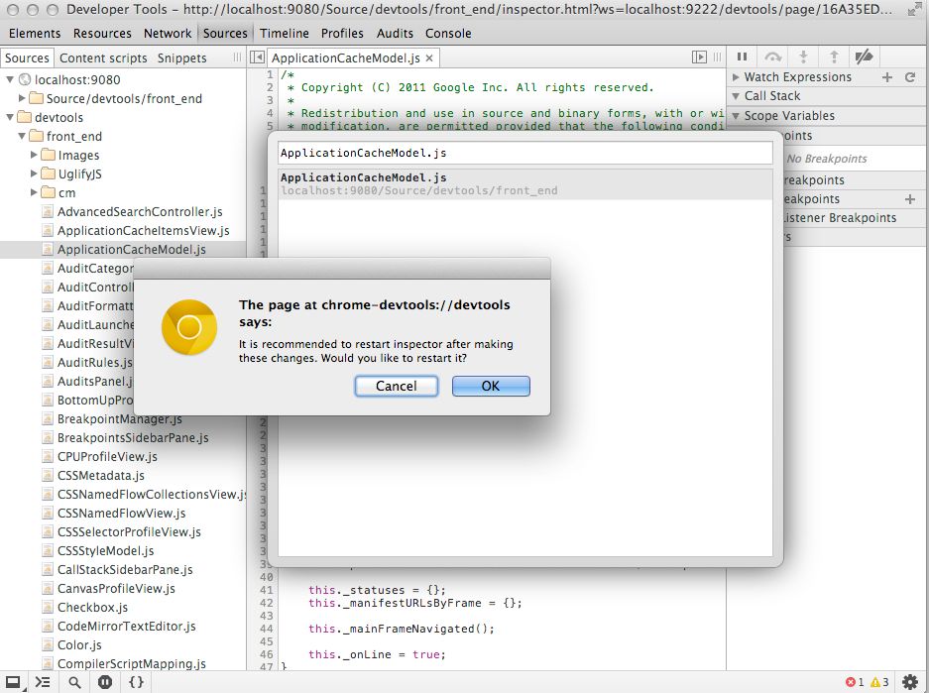
Task: Select the Content scripts navigator tab
Action: click(103, 58)
